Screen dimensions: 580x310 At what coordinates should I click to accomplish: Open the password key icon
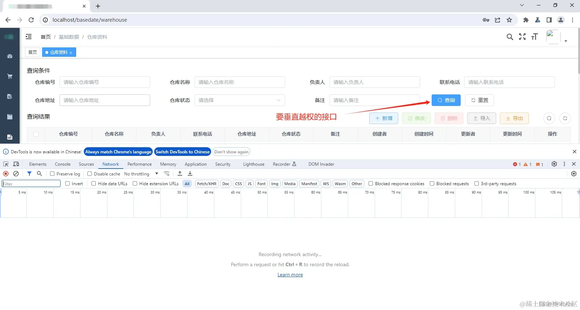[x=486, y=20]
